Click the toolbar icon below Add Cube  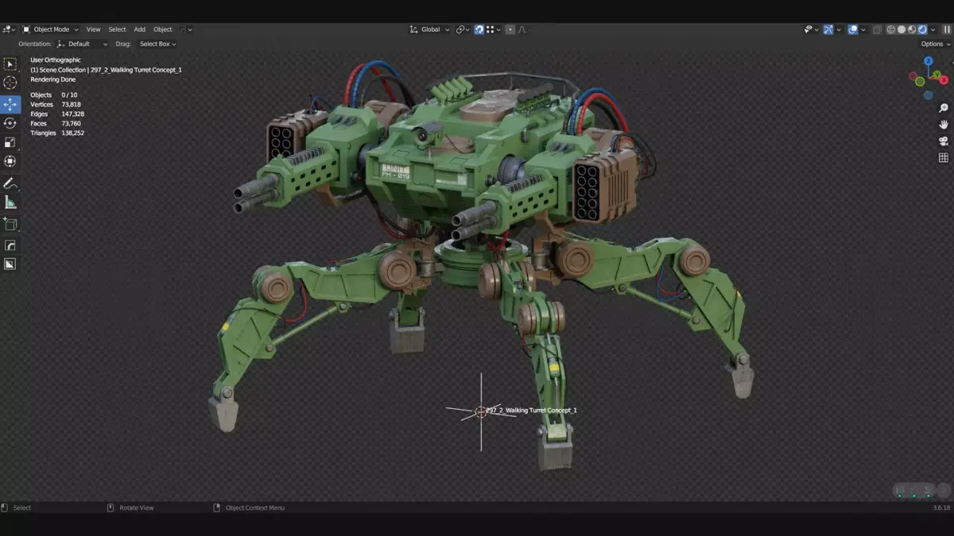click(10, 245)
